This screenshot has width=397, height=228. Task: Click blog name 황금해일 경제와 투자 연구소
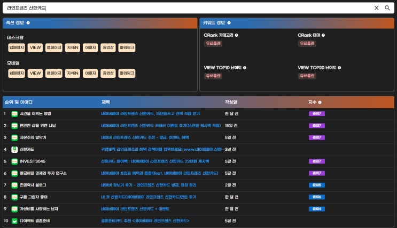click(43, 173)
